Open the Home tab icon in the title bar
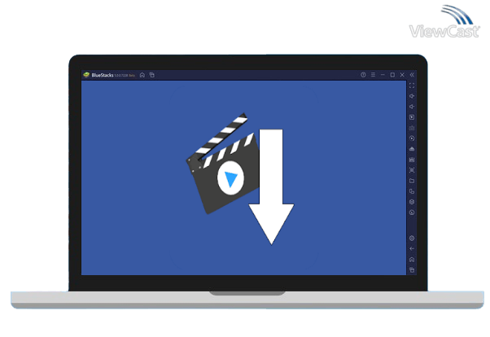 click(x=142, y=75)
